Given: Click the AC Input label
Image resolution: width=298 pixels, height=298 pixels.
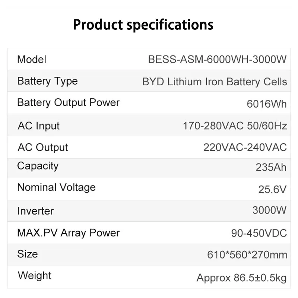Looking at the screenshot, I should 38,126.
